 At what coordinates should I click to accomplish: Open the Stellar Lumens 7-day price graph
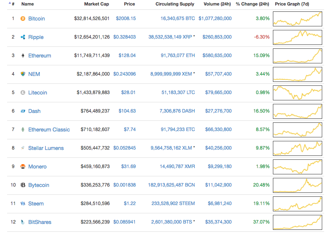tap(297, 148)
